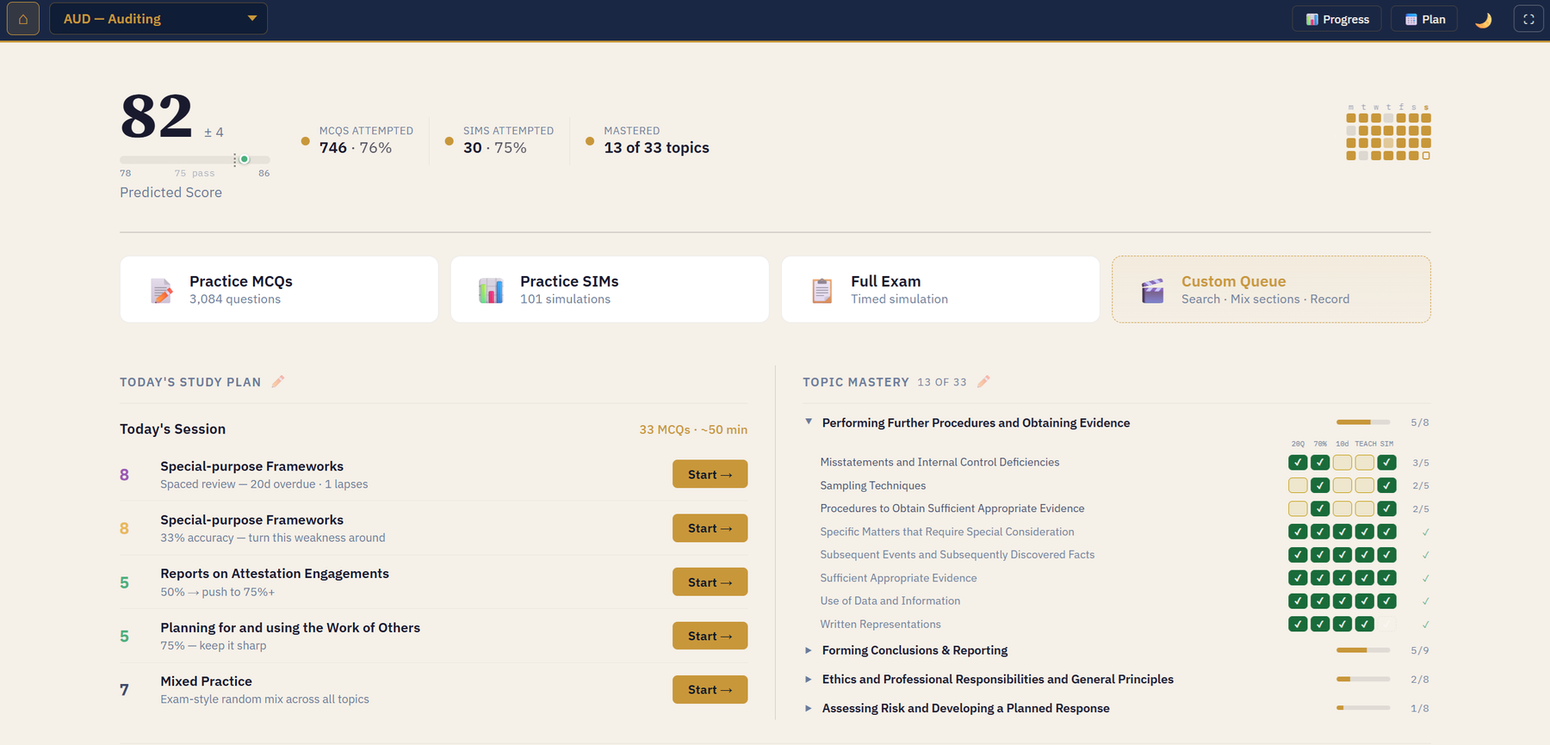
Task: Uncheck 10d for Use of Data and Information
Action: [x=1342, y=600]
